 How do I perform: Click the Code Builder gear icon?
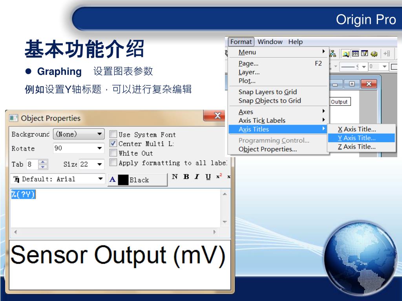(374, 54)
